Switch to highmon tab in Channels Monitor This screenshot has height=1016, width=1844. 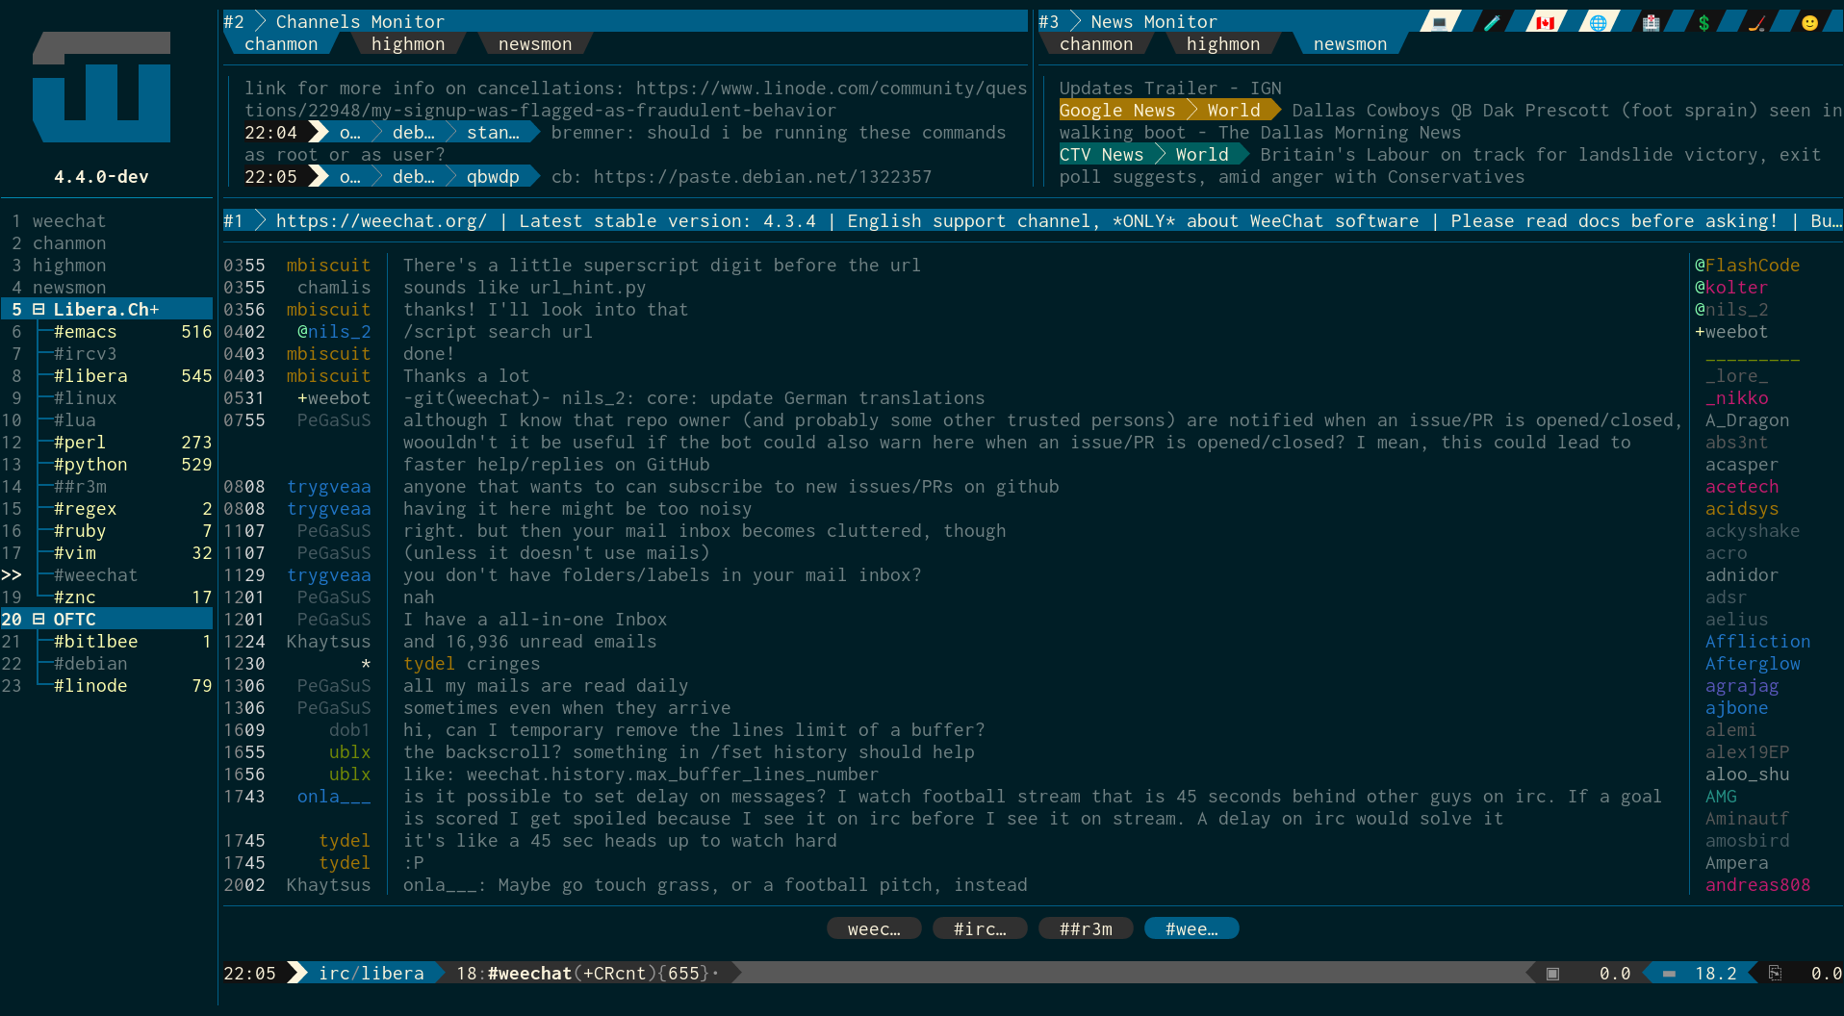[x=408, y=44]
